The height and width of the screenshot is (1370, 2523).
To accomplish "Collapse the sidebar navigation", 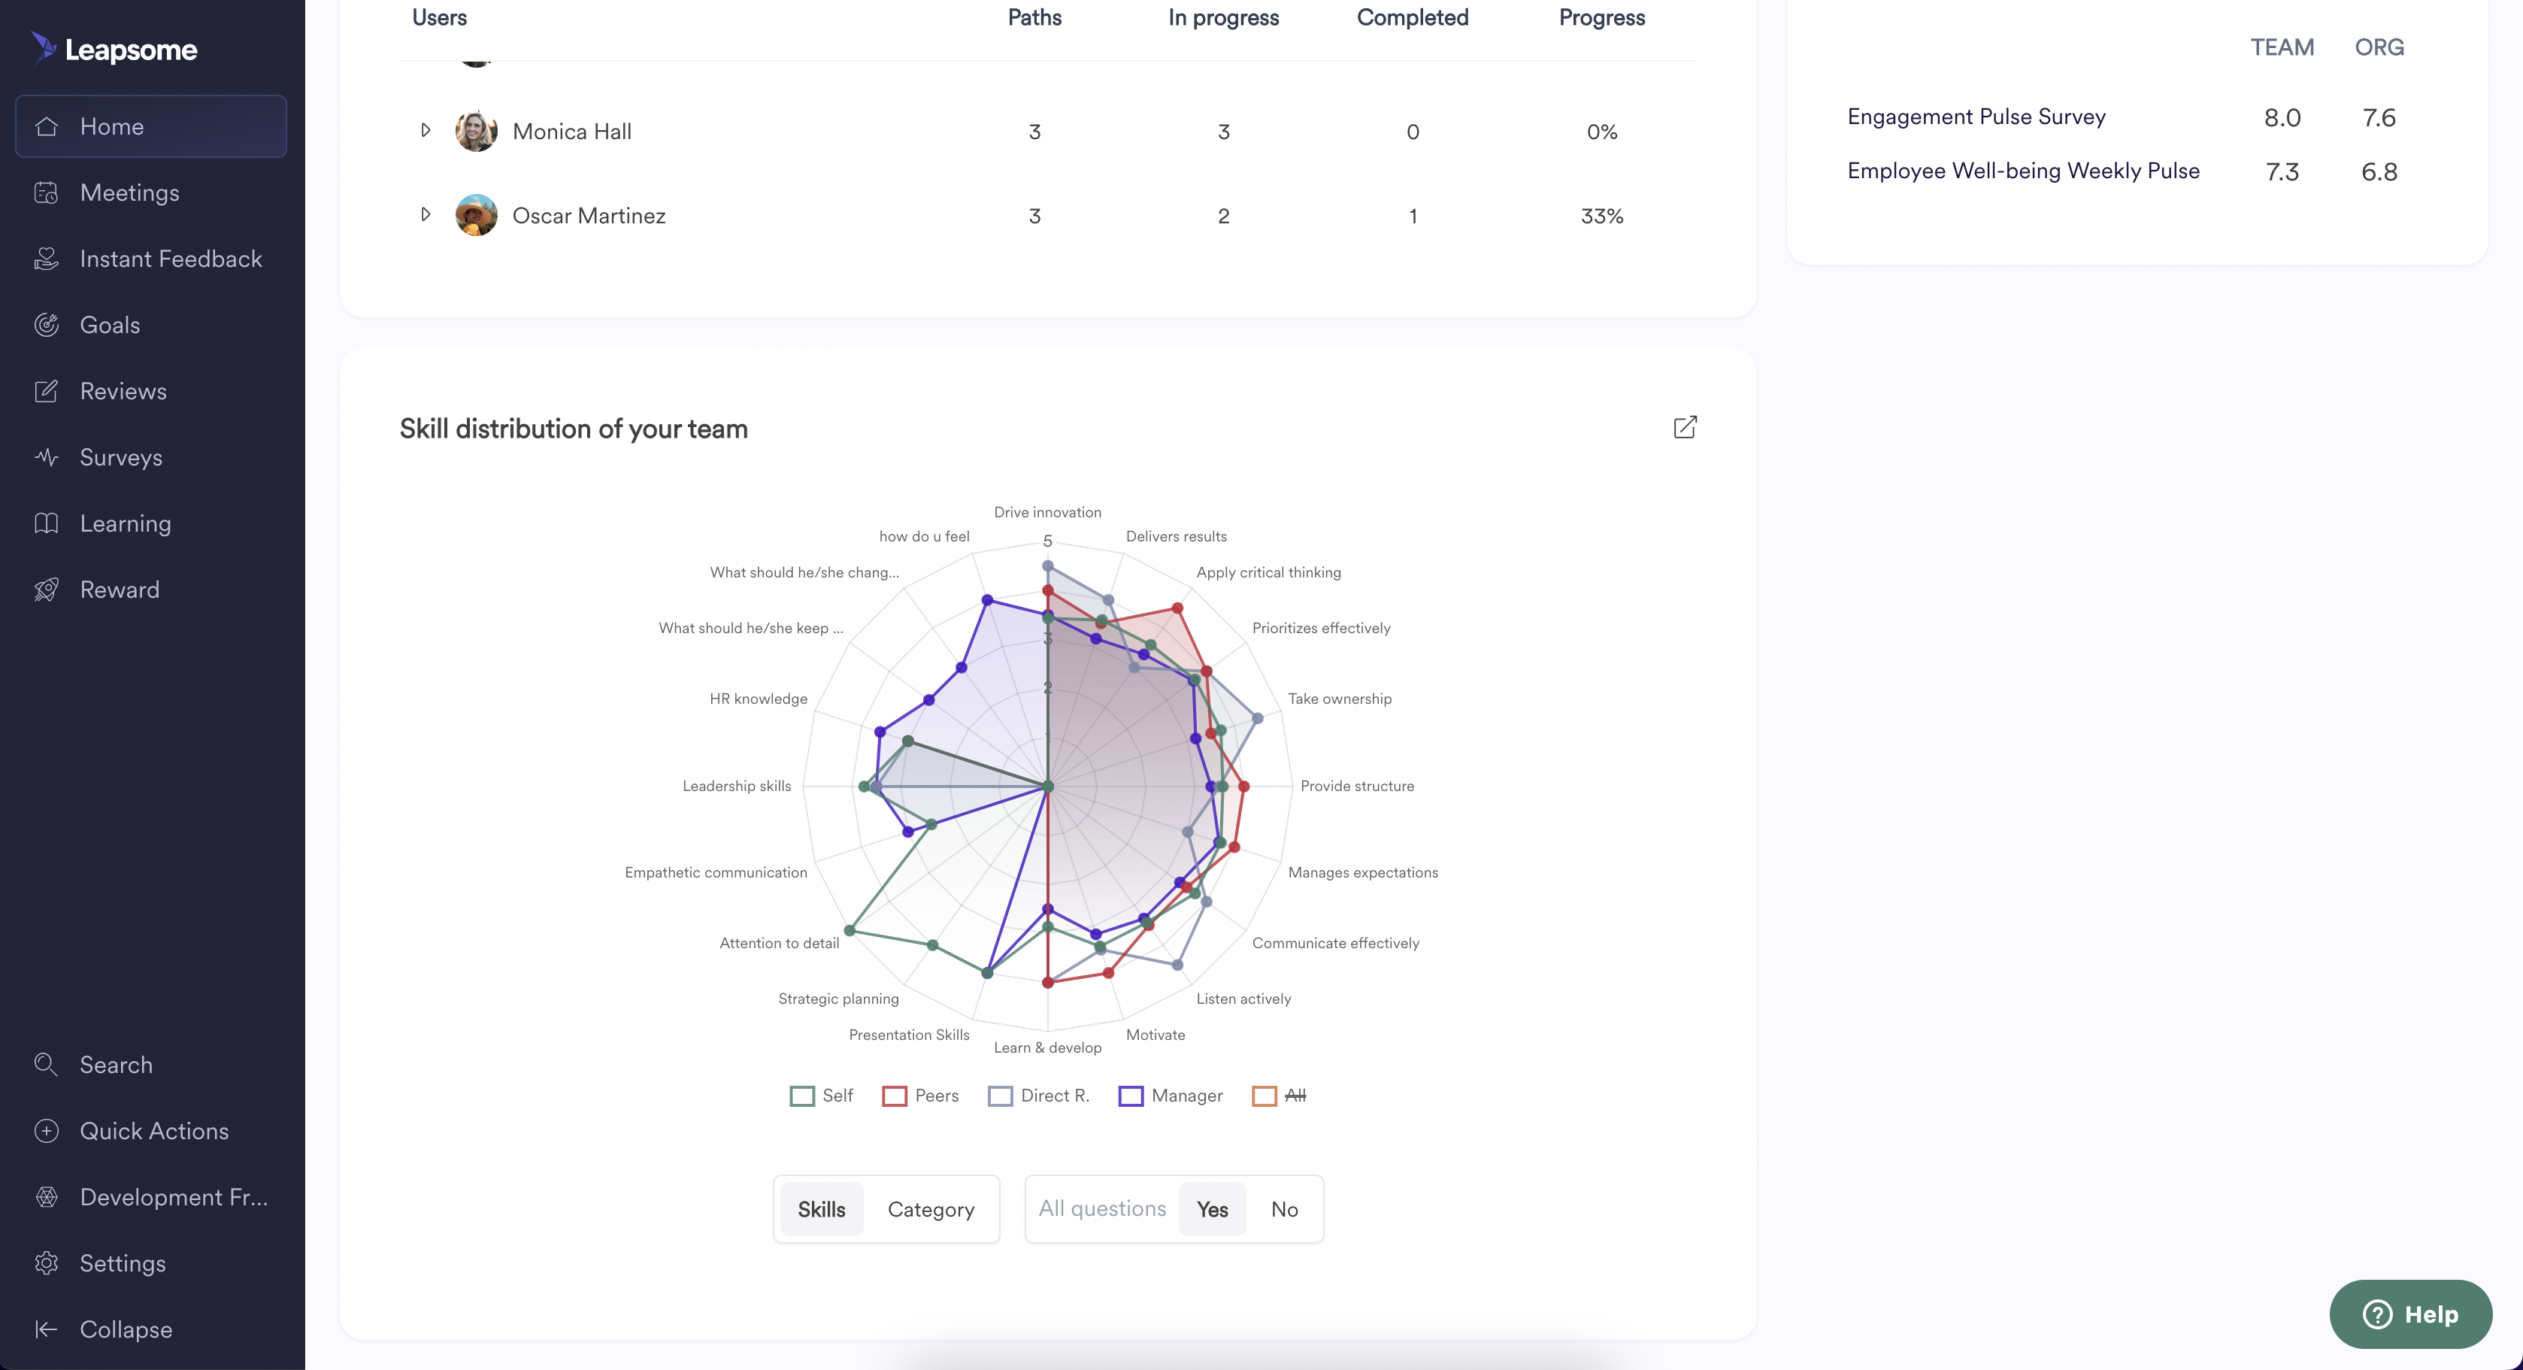I will 126,1329.
